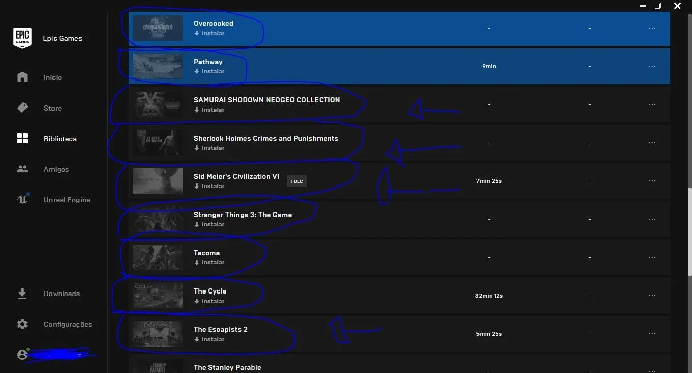Click the Configurações gear icon

point(22,324)
